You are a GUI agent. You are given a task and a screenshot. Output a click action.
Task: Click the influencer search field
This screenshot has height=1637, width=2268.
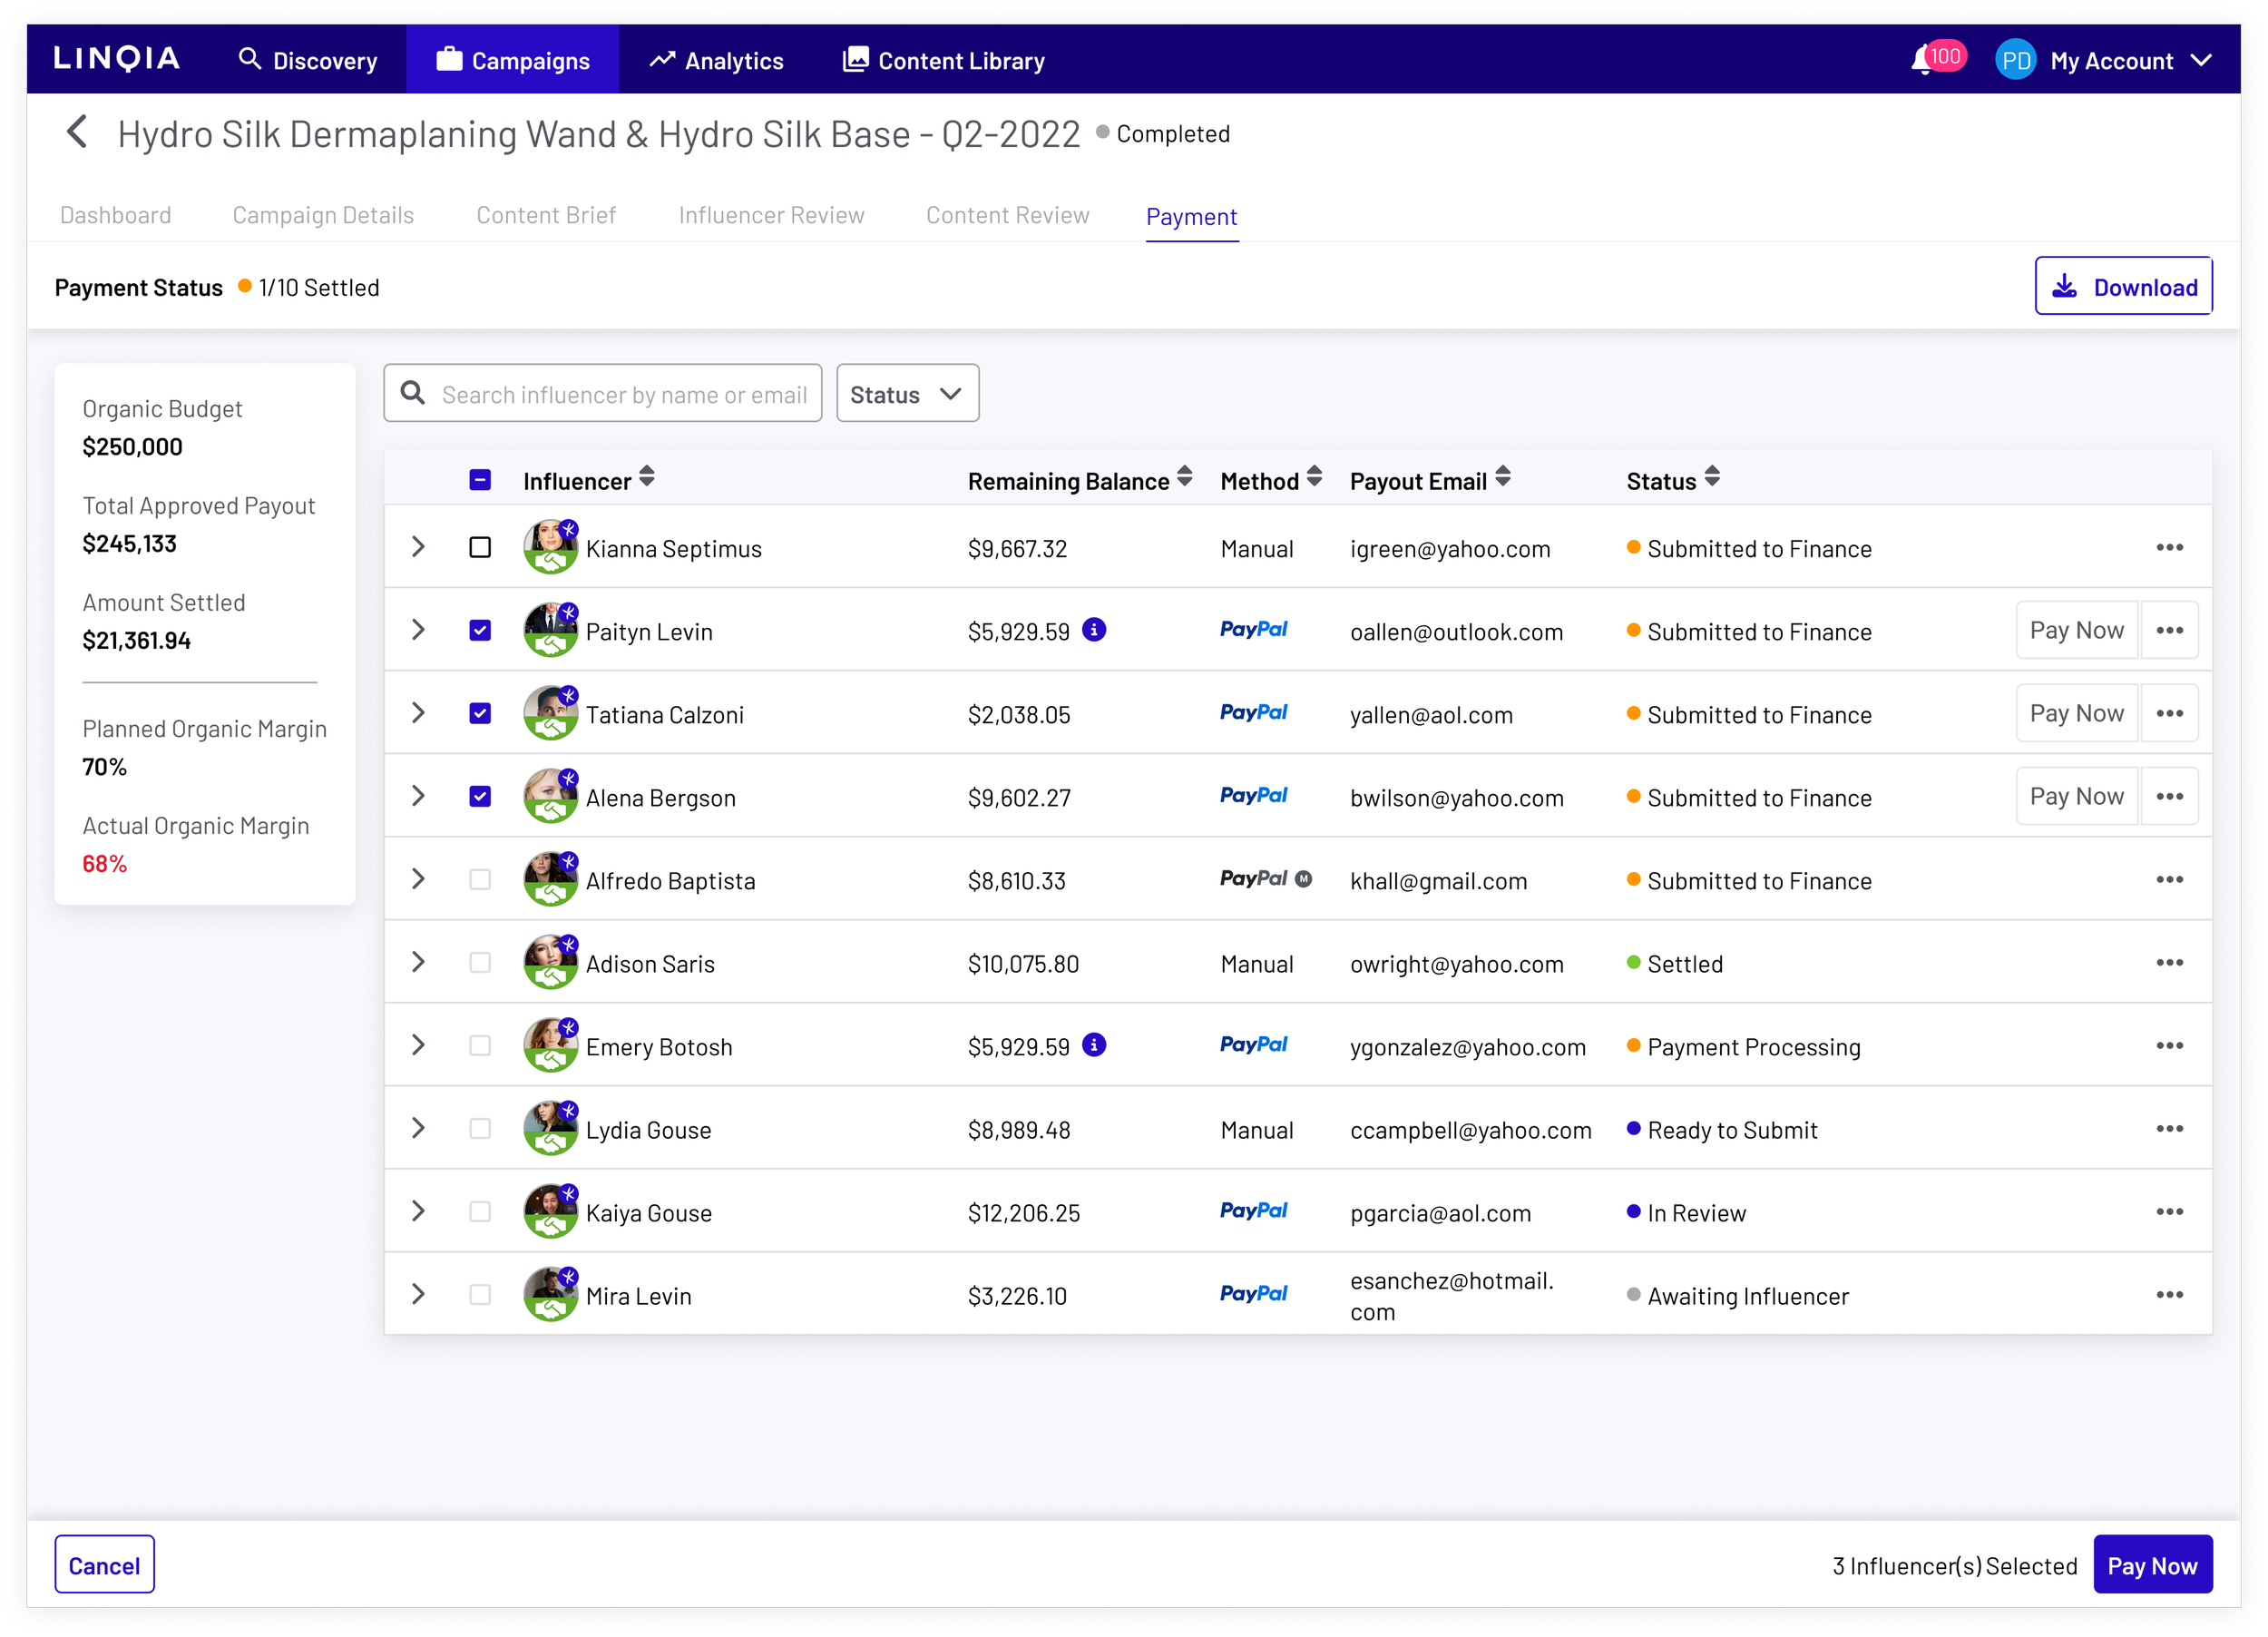click(x=622, y=394)
